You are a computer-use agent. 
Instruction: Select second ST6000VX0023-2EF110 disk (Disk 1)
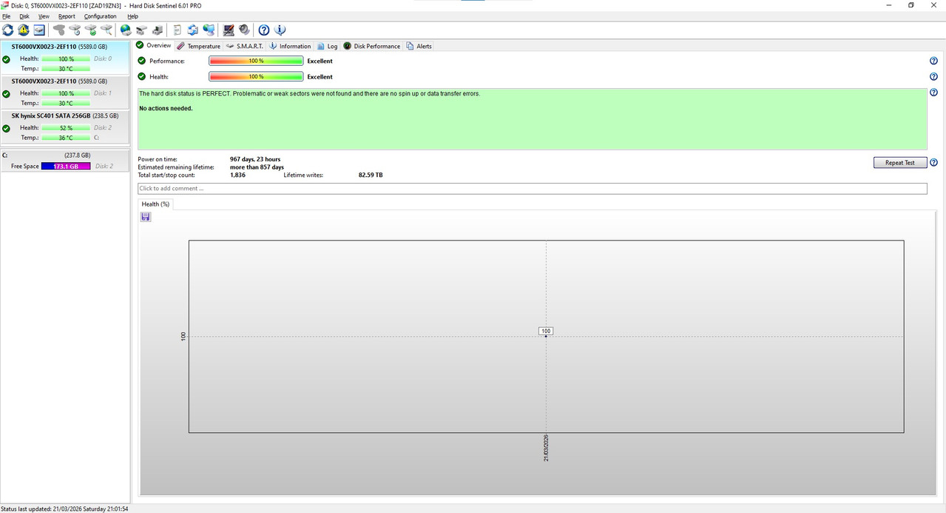[65, 92]
